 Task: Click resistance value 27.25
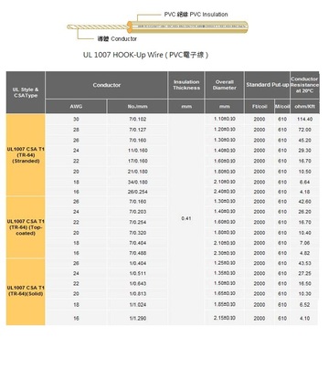304,273
